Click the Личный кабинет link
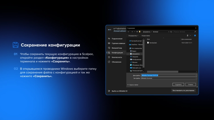The width and height of the screenshot is (214, 120). [120, 31]
